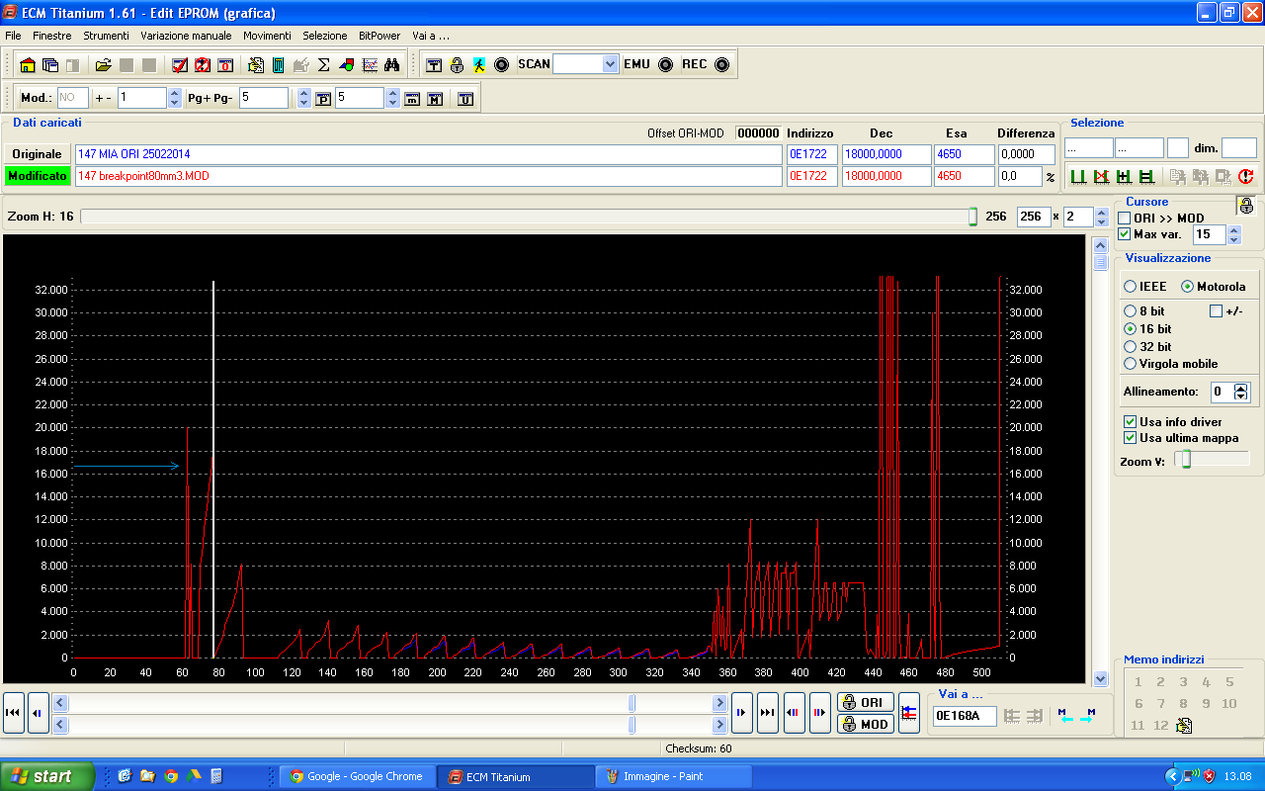Click the Originale button
Image resolution: width=1265 pixels, height=791 pixels.
point(37,154)
